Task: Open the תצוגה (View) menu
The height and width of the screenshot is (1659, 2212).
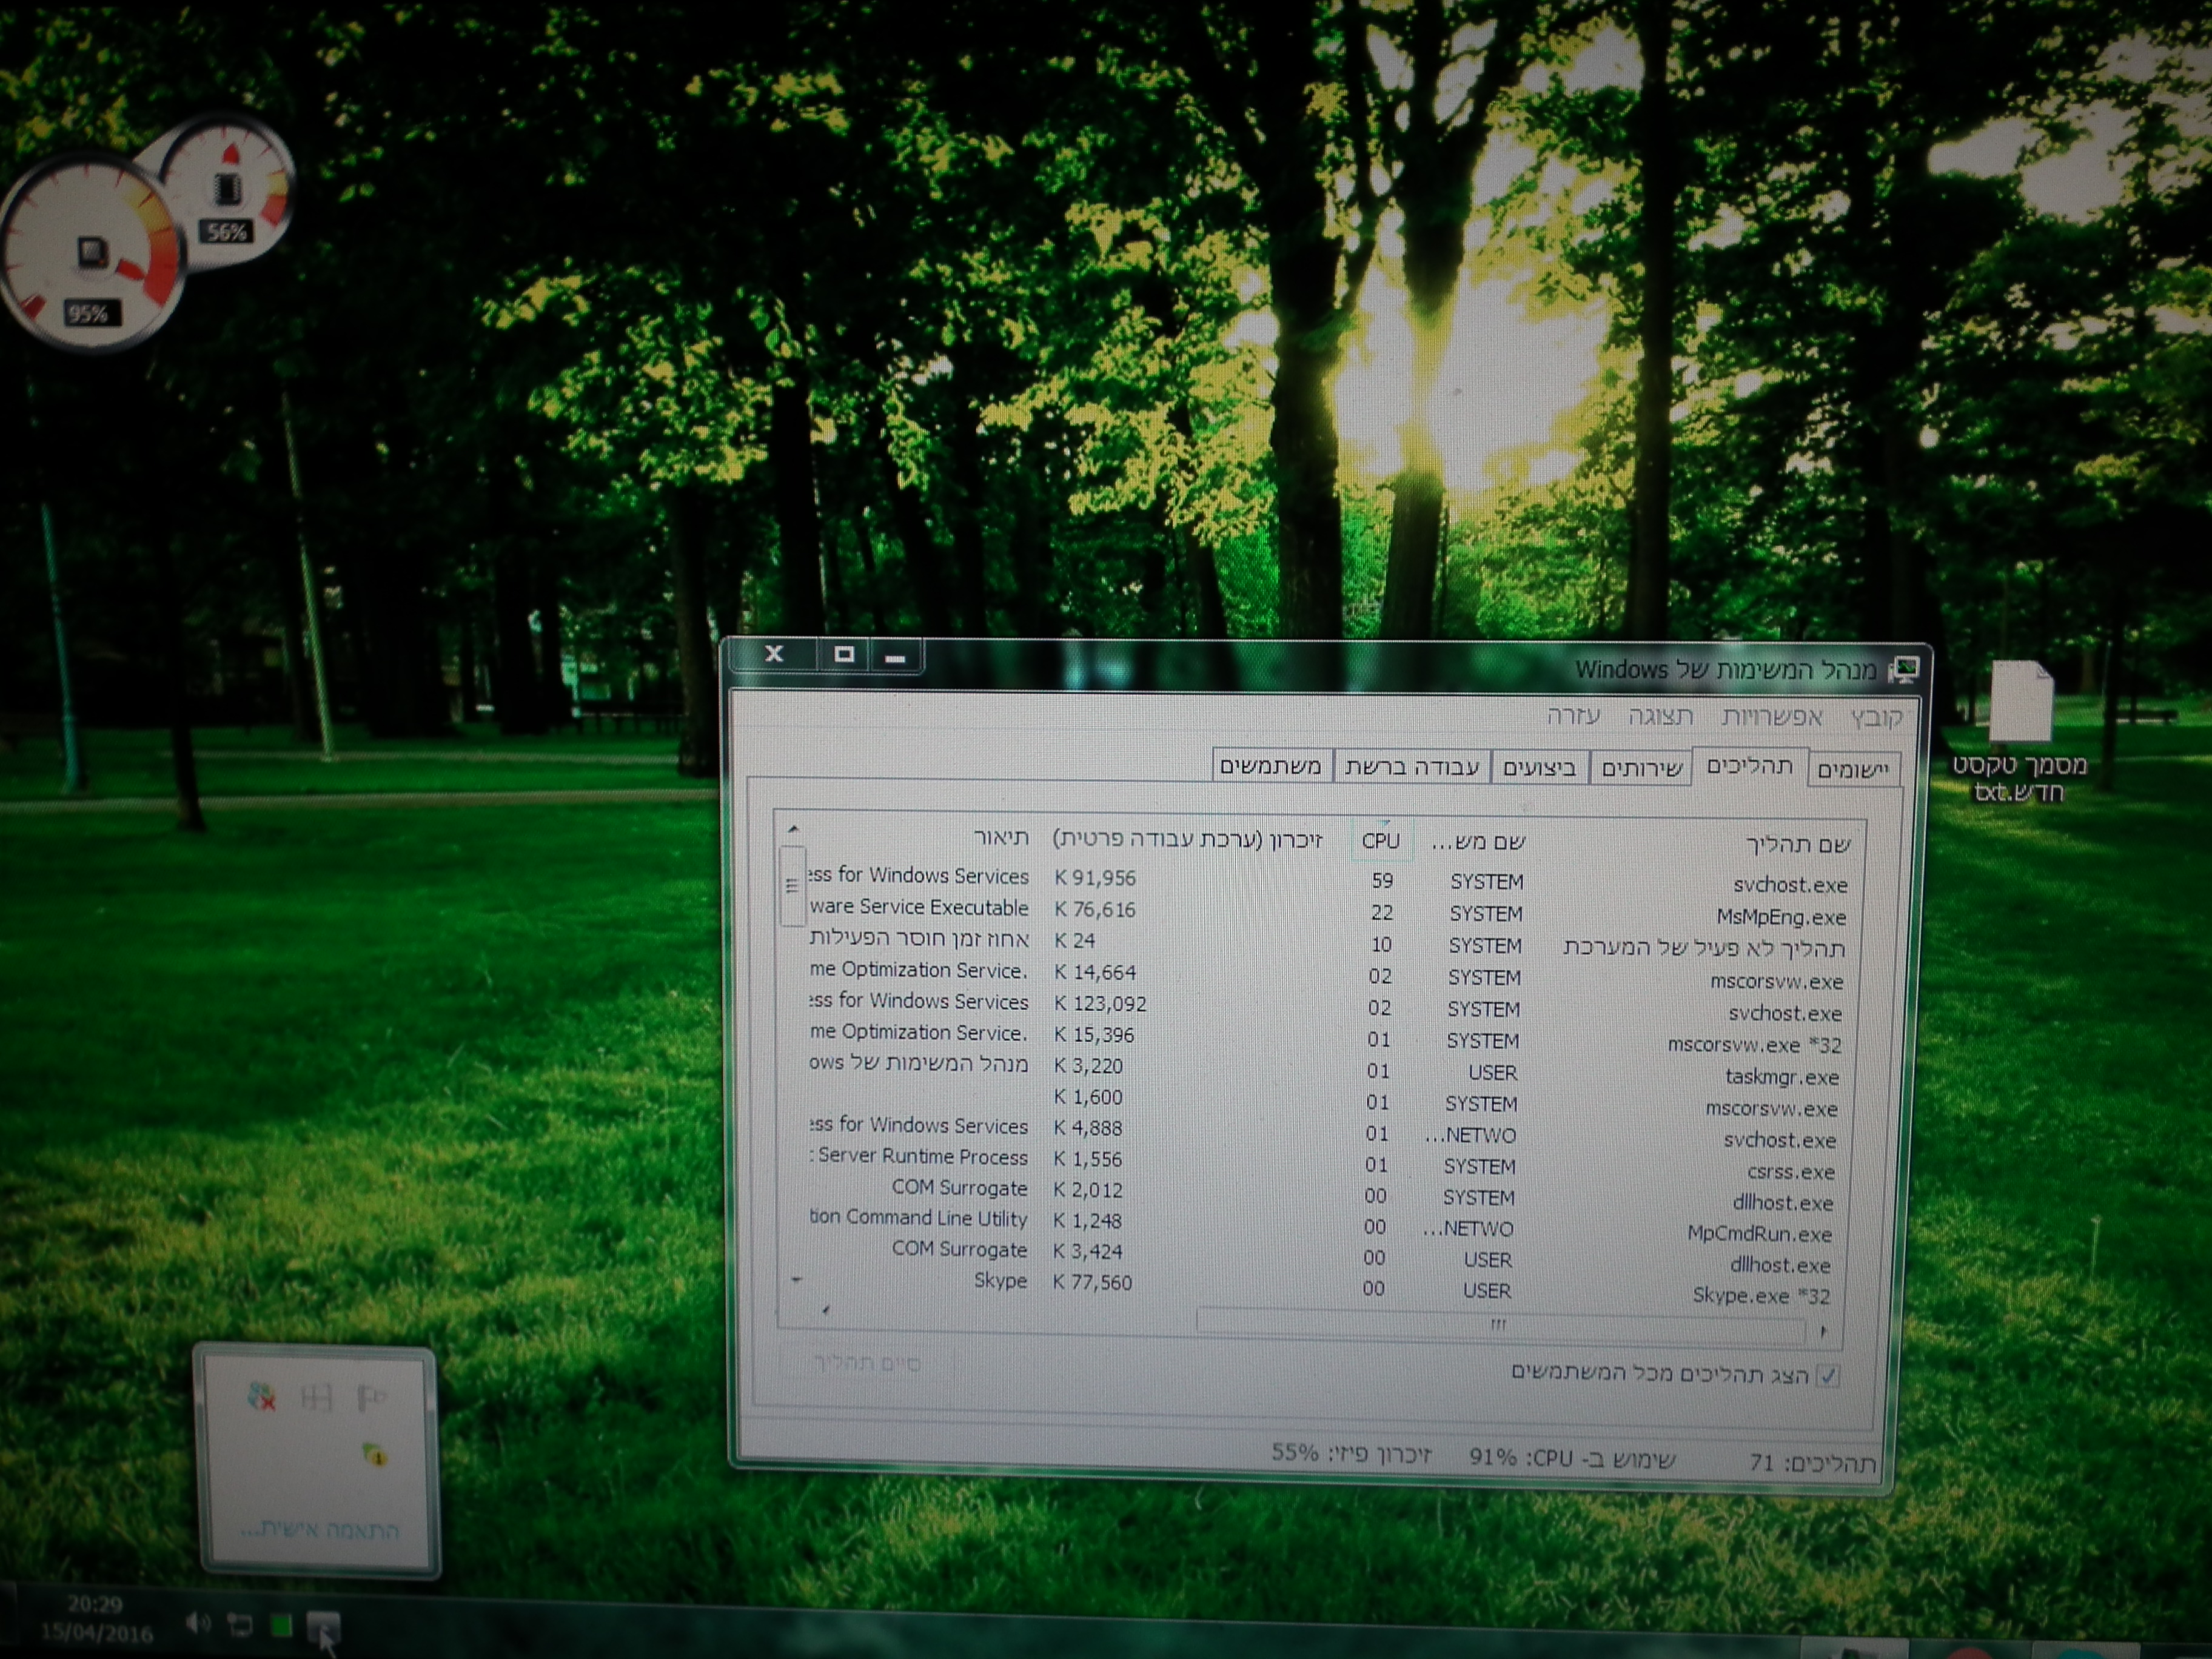Action: [1660, 716]
